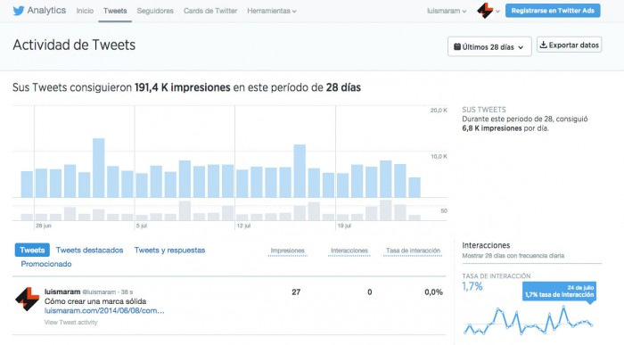Click the 12 jul axis label
This screenshot has width=624, height=345.
click(x=243, y=226)
